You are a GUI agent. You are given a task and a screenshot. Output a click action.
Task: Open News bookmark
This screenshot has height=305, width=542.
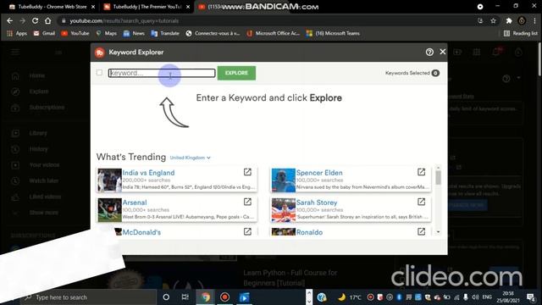tap(134, 33)
